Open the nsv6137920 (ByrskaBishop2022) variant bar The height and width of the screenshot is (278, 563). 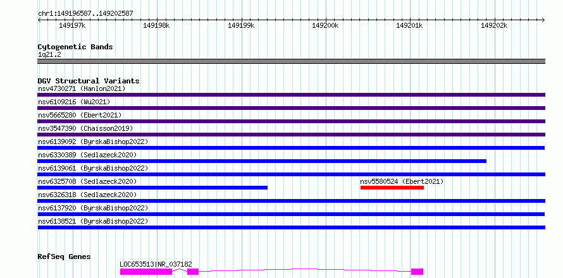point(291,214)
